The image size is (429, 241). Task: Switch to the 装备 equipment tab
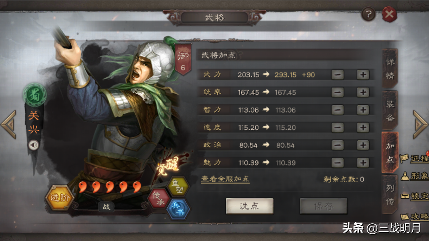coord(390,111)
